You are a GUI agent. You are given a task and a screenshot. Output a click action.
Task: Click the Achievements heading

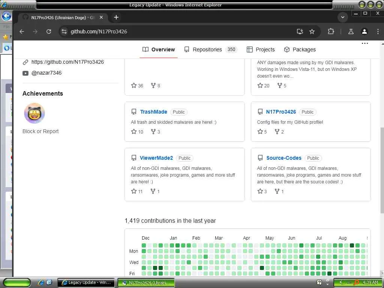click(43, 93)
